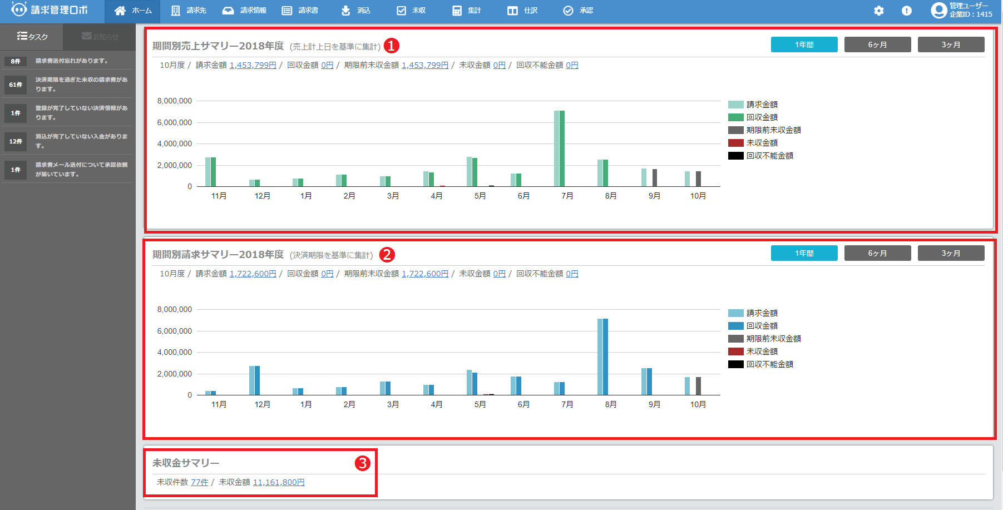Open 回収不能金額 0円 link in 売上サマリー

click(x=572, y=65)
